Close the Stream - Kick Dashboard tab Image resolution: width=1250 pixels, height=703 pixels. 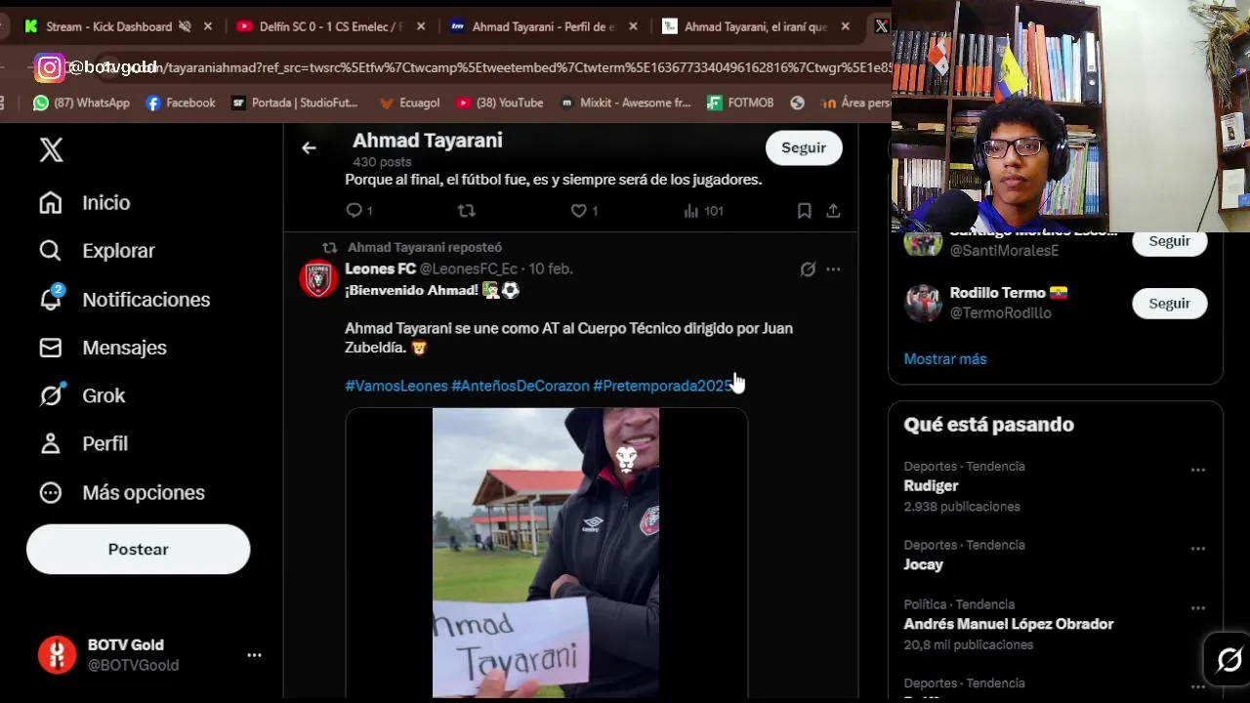[x=208, y=26]
